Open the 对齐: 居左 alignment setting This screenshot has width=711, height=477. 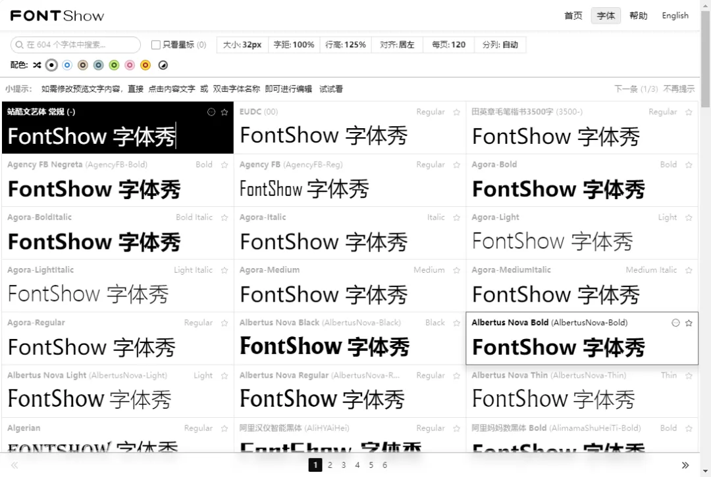(x=397, y=45)
